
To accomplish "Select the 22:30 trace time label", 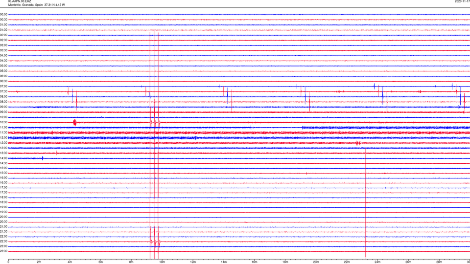I will [x=3, y=242].
